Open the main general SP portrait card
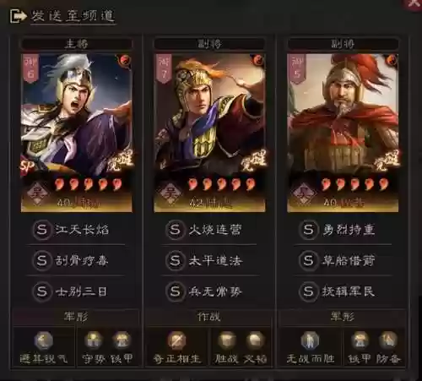Image resolution: width=422 pixels, height=381 pixels. pyautogui.click(x=76, y=133)
